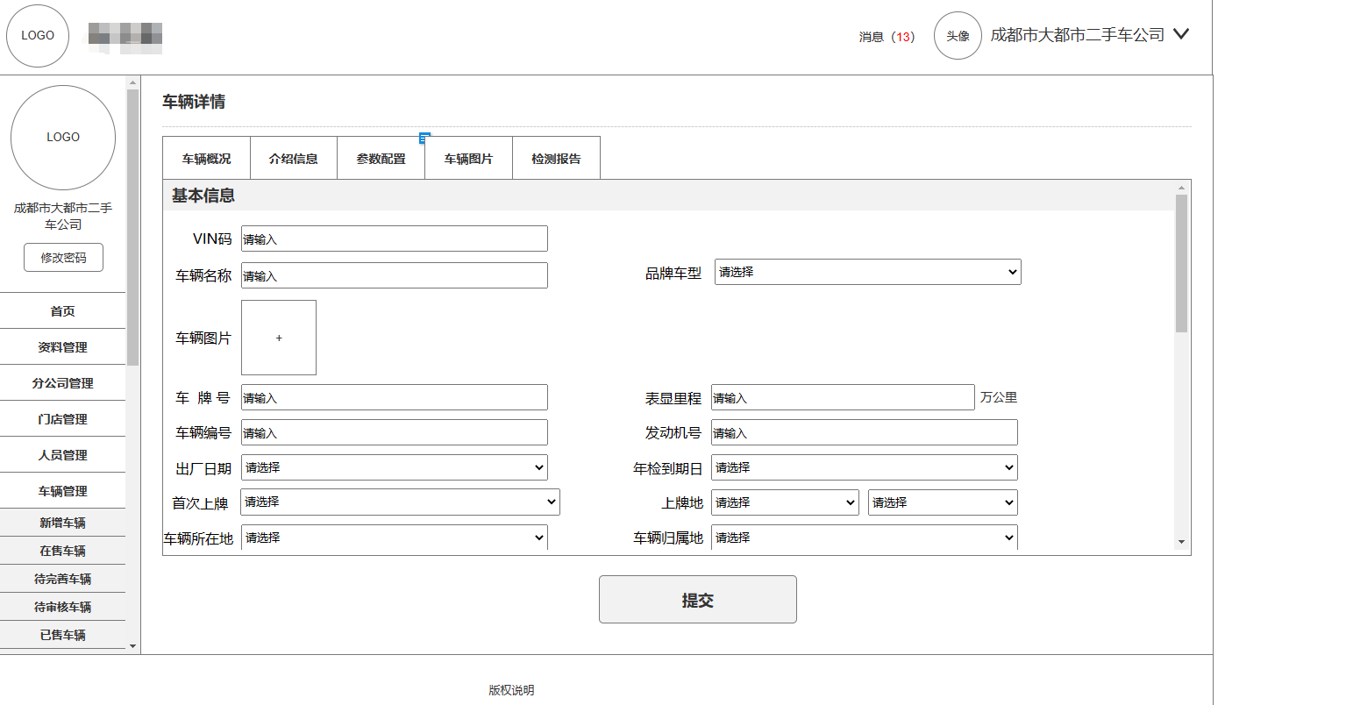Image resolution: width=1346 pixels, height=705 pixels.
Task: Open 分公司管理 menu item
Action: point(63,383)
